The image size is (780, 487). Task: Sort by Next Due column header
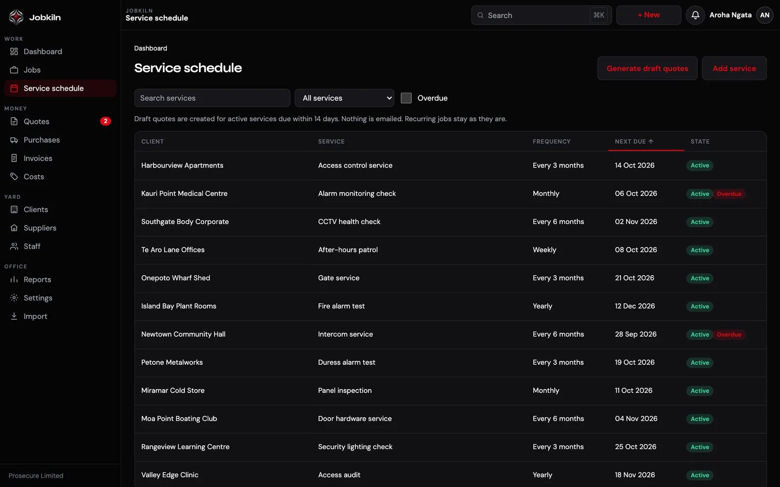(634, 142)
